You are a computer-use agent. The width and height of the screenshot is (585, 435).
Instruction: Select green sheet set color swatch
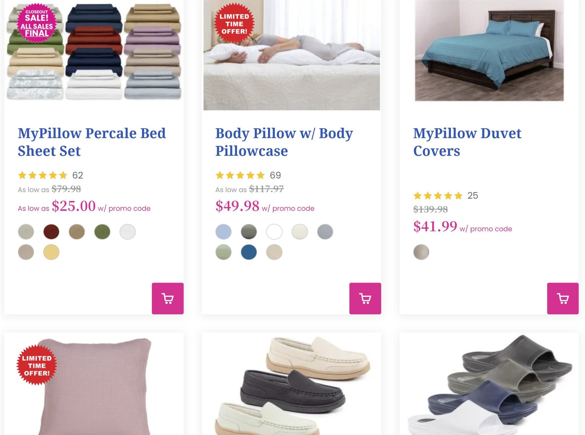click(102, 232)
